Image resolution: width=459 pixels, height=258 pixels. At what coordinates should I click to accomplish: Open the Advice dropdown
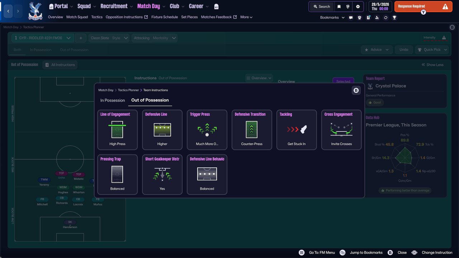coord(377,50)
